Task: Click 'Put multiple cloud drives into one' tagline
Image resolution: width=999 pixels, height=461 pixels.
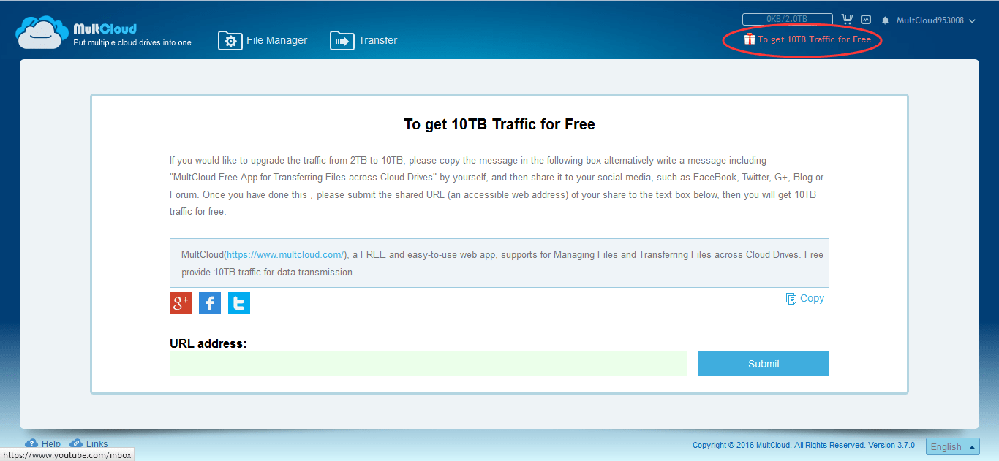Action: pyautogui.click(x=132, y=42)
